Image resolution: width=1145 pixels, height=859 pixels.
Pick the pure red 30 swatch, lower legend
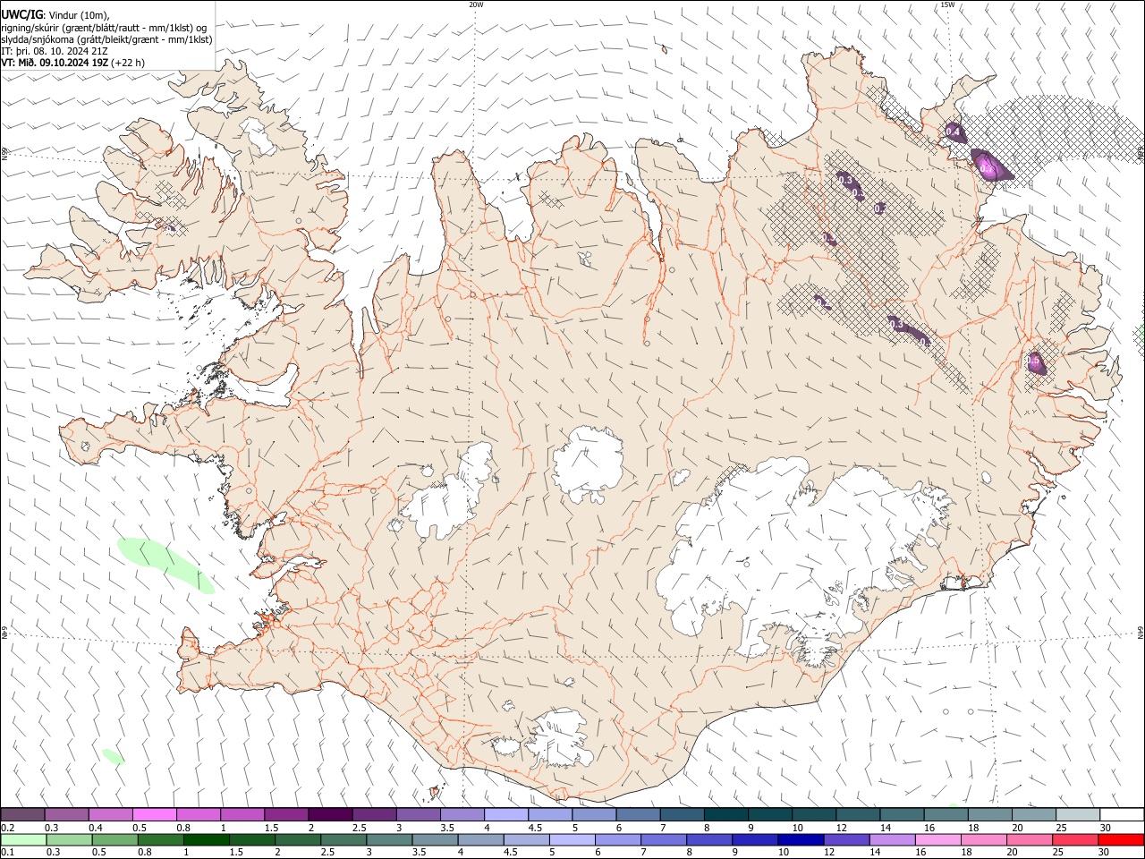(x=1120, y=839)
